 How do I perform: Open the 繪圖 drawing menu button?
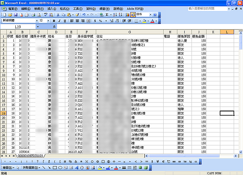(x=9, y=167)
